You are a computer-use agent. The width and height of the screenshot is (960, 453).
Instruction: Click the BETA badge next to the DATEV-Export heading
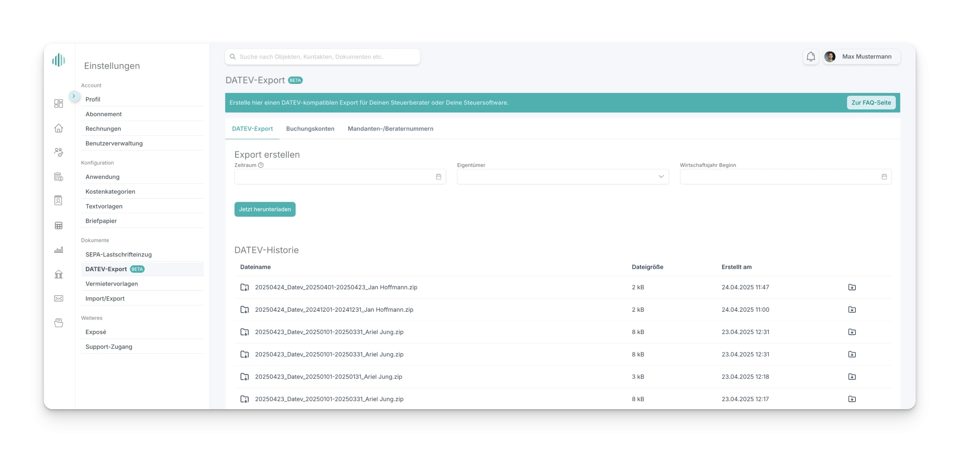295,80
